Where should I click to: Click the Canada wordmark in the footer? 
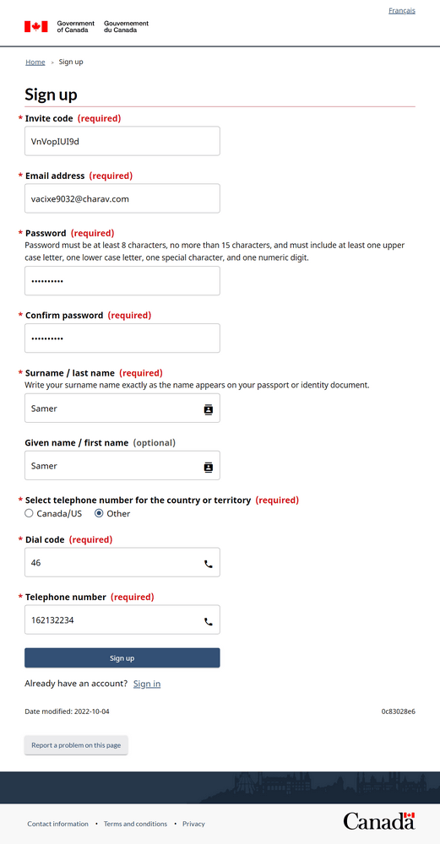tap(379, 820)
